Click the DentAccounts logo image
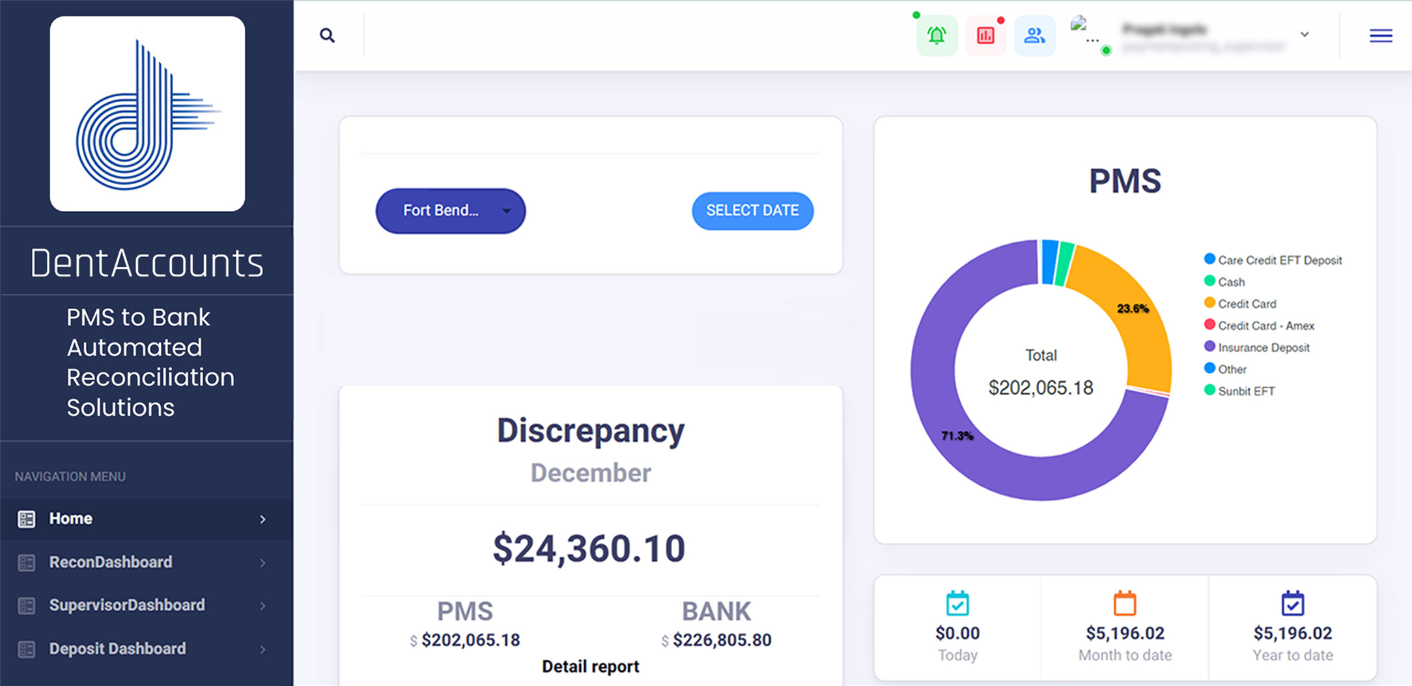Viewport: 1412px width, 686px height. point(147,114)
